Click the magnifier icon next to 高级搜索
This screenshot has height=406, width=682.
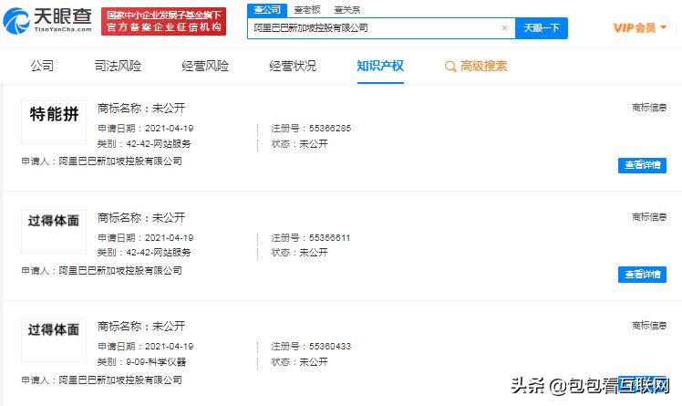point(450,66)
